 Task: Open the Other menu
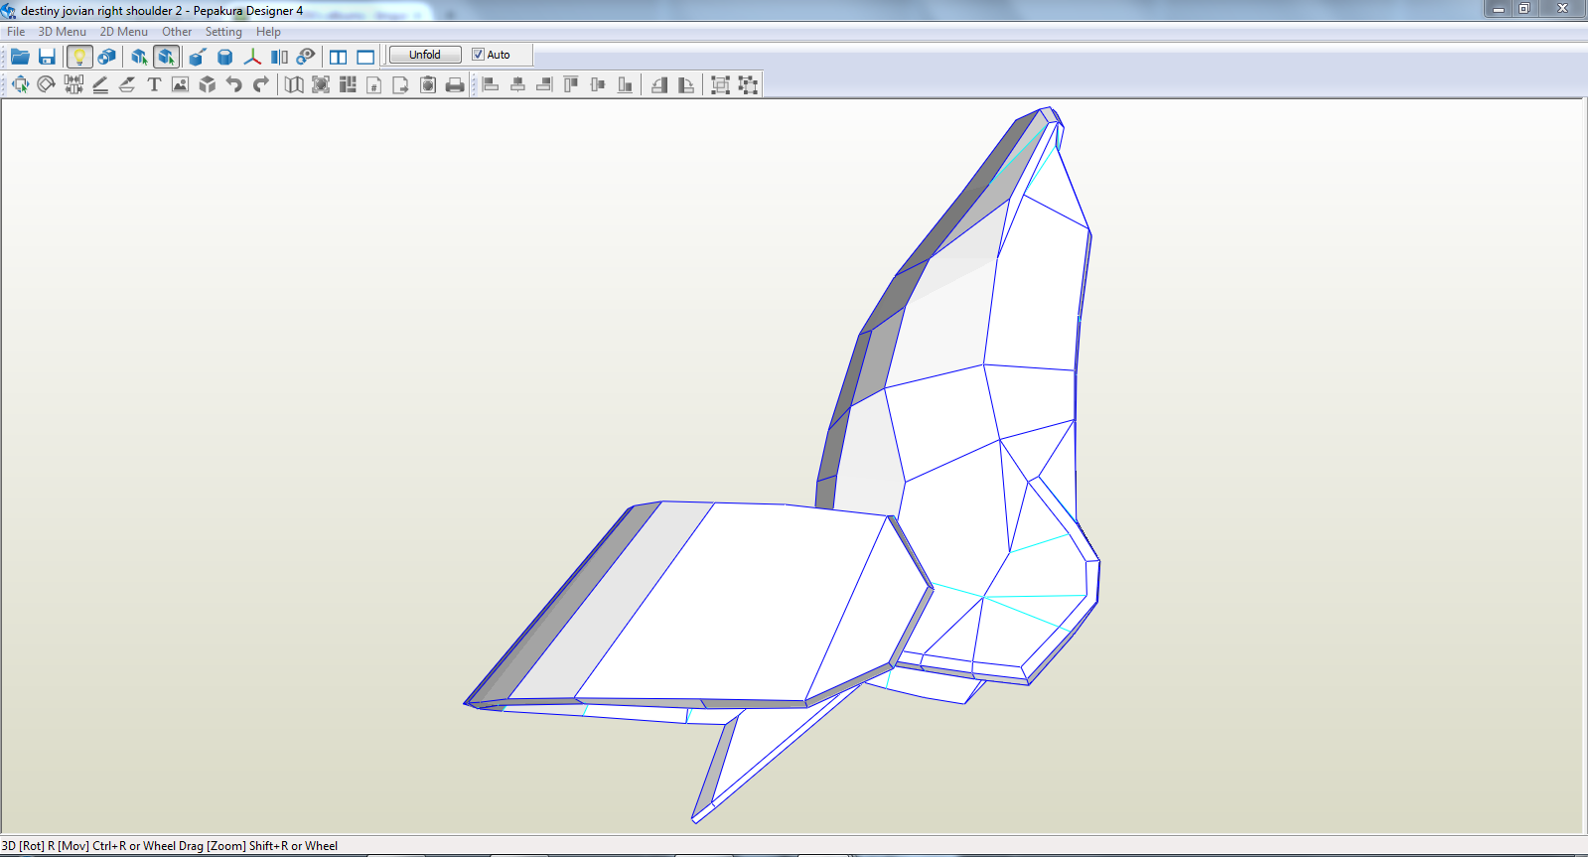tap(177, 32)
